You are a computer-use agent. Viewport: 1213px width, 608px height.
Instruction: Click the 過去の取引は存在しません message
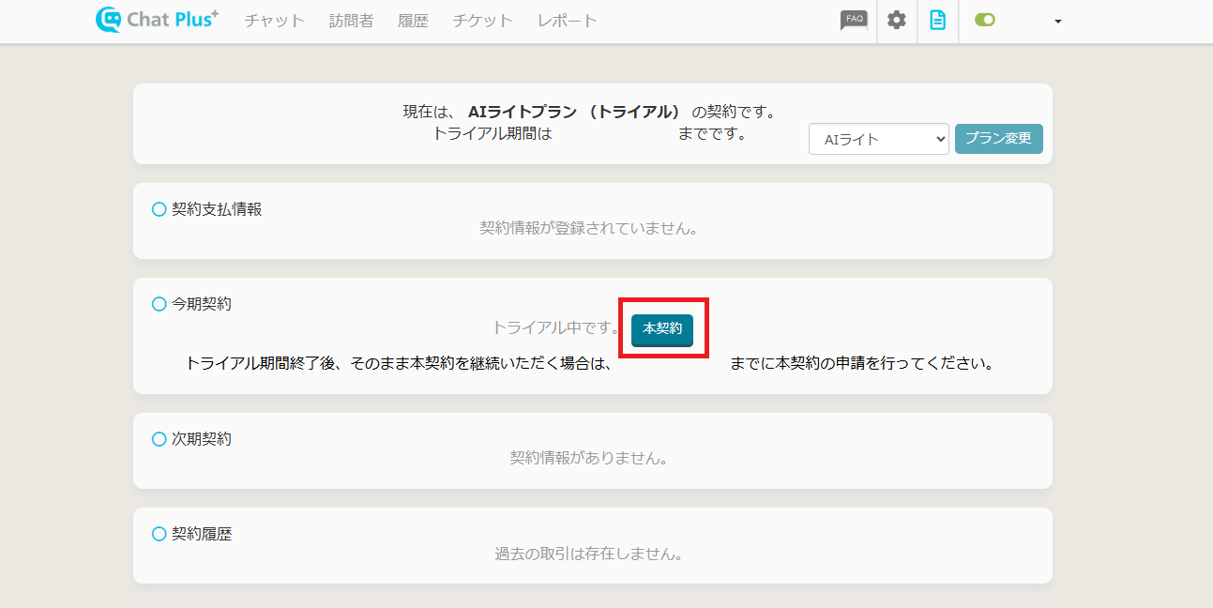588,554
